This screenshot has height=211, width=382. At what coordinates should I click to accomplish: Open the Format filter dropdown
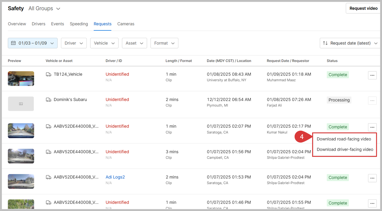point(164,43)
